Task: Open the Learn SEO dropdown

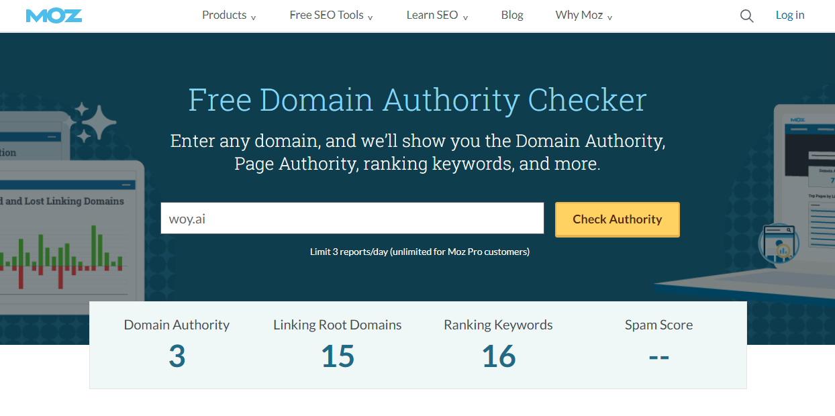Action: pos(437,15)
